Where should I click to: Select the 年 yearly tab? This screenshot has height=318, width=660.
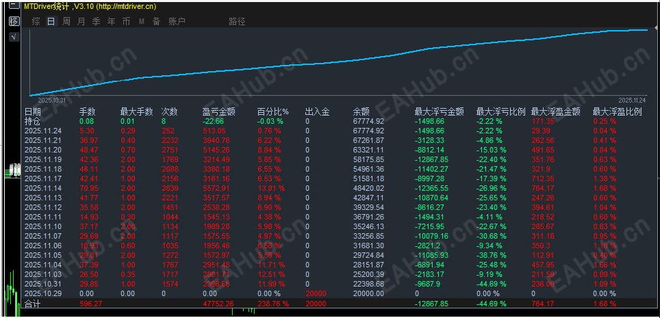111,21
